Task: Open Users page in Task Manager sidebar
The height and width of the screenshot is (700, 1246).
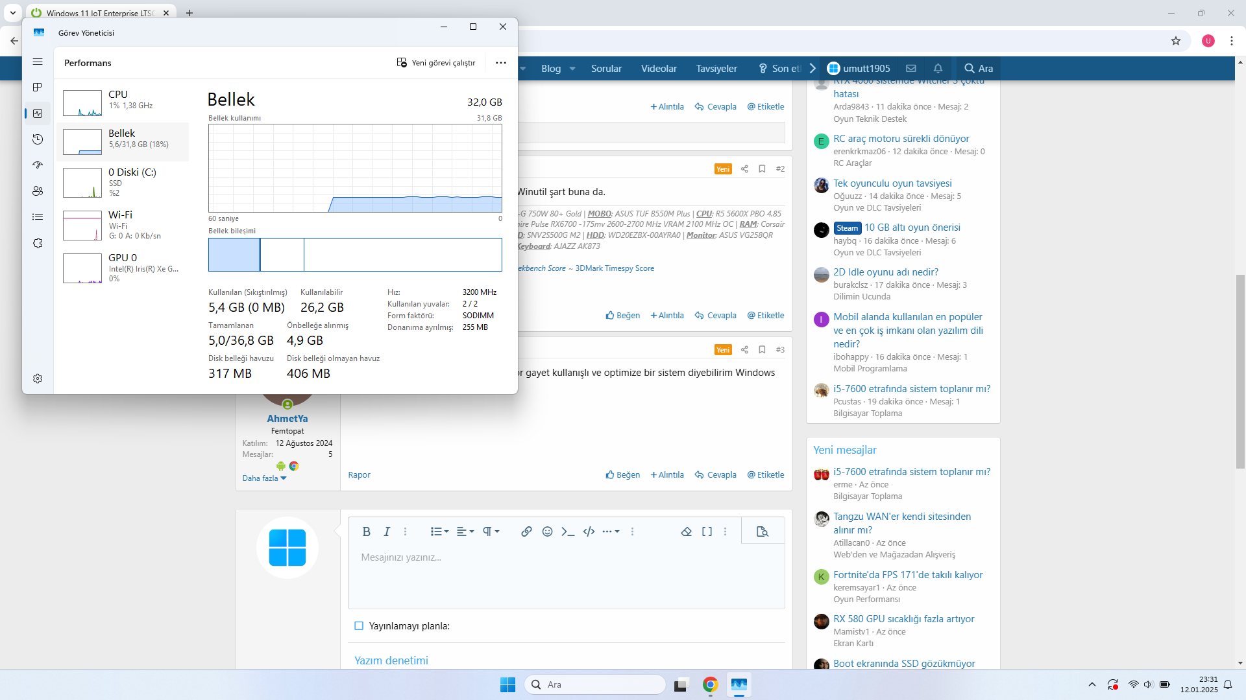Action: (38, 191)
